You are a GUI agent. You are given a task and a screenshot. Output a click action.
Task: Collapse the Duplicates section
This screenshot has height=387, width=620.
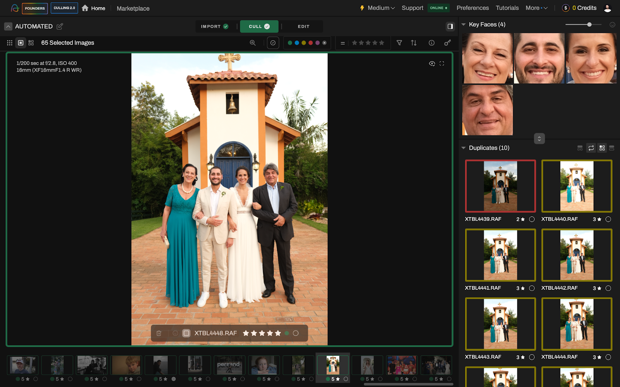coord(463,147)
